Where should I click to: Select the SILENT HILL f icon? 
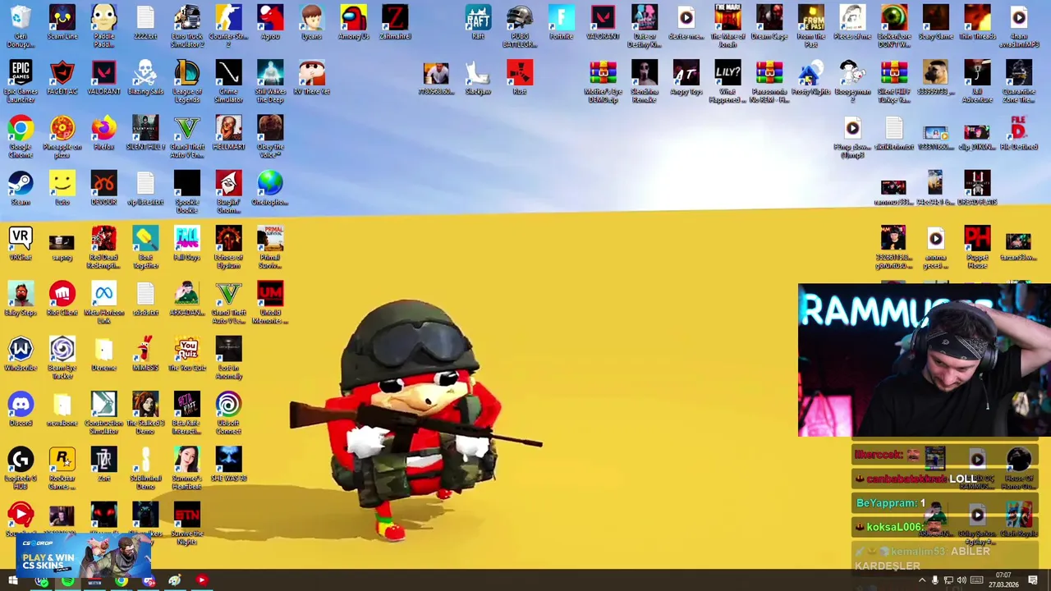coord(145,133)
